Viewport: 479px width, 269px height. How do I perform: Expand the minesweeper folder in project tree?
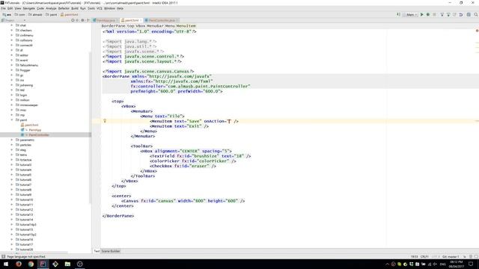(12, 105)
